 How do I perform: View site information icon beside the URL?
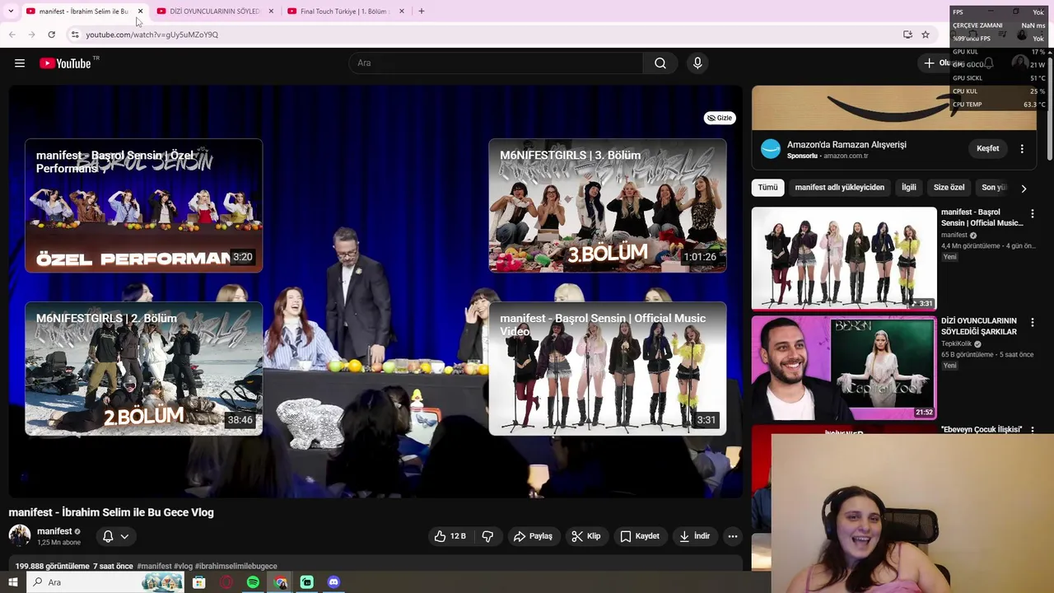click(75, 35)
